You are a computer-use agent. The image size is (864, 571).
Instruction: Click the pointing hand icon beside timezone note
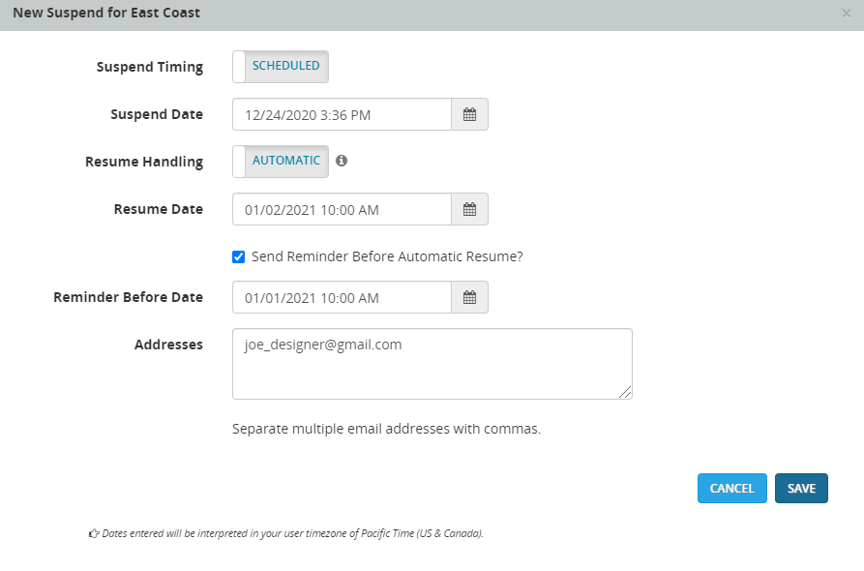[94, 533]
